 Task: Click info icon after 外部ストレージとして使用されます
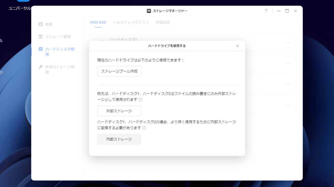pos(141,100)
